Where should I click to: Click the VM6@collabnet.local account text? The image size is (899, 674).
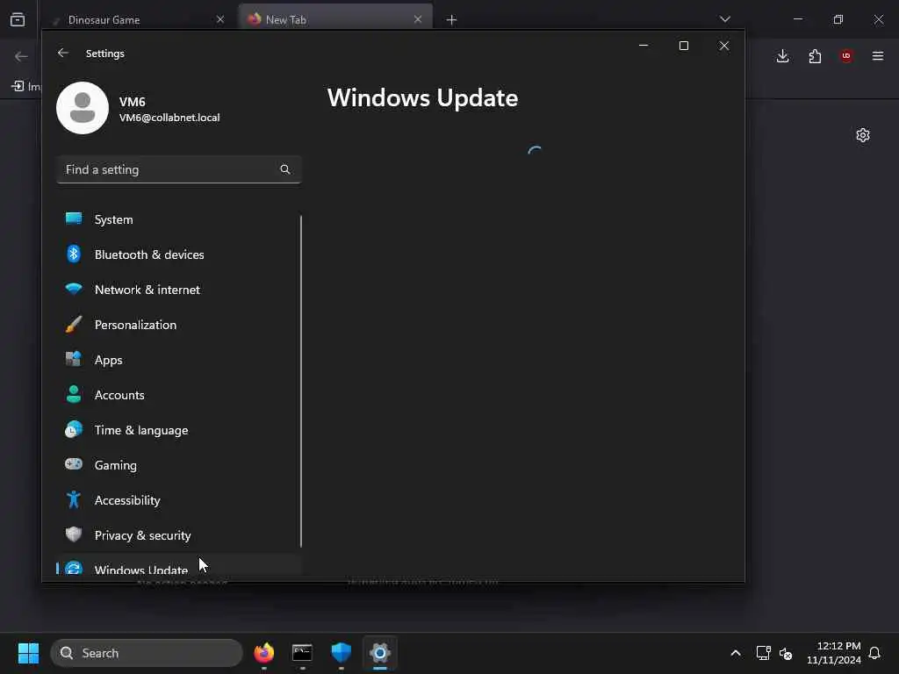tap(169, 118)
